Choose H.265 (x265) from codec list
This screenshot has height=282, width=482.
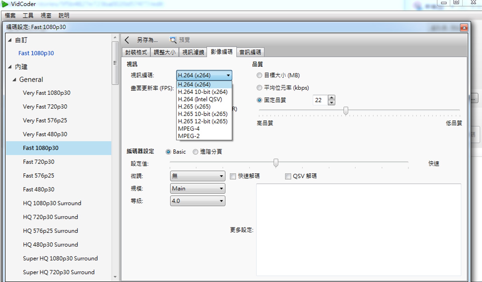(x=194, y=106)
